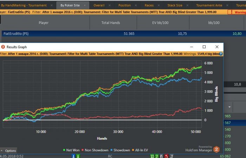Screen dimensions: 246x158
Task: Maximize the Results Graph window
Action: click(x=204, y=47)
